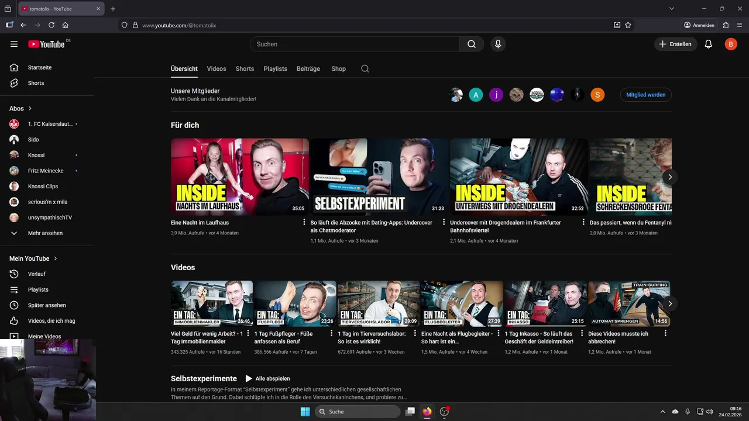Image resolution: width=749 pixels, height=421 pixels.
Task: Open 1. FC Kaiserslautern subscription
Action: coord(47,124)
